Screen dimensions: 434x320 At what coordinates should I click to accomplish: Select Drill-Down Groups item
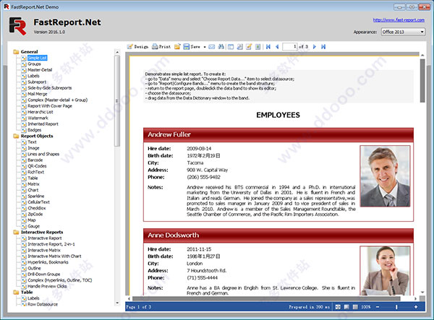coord(43,274)
